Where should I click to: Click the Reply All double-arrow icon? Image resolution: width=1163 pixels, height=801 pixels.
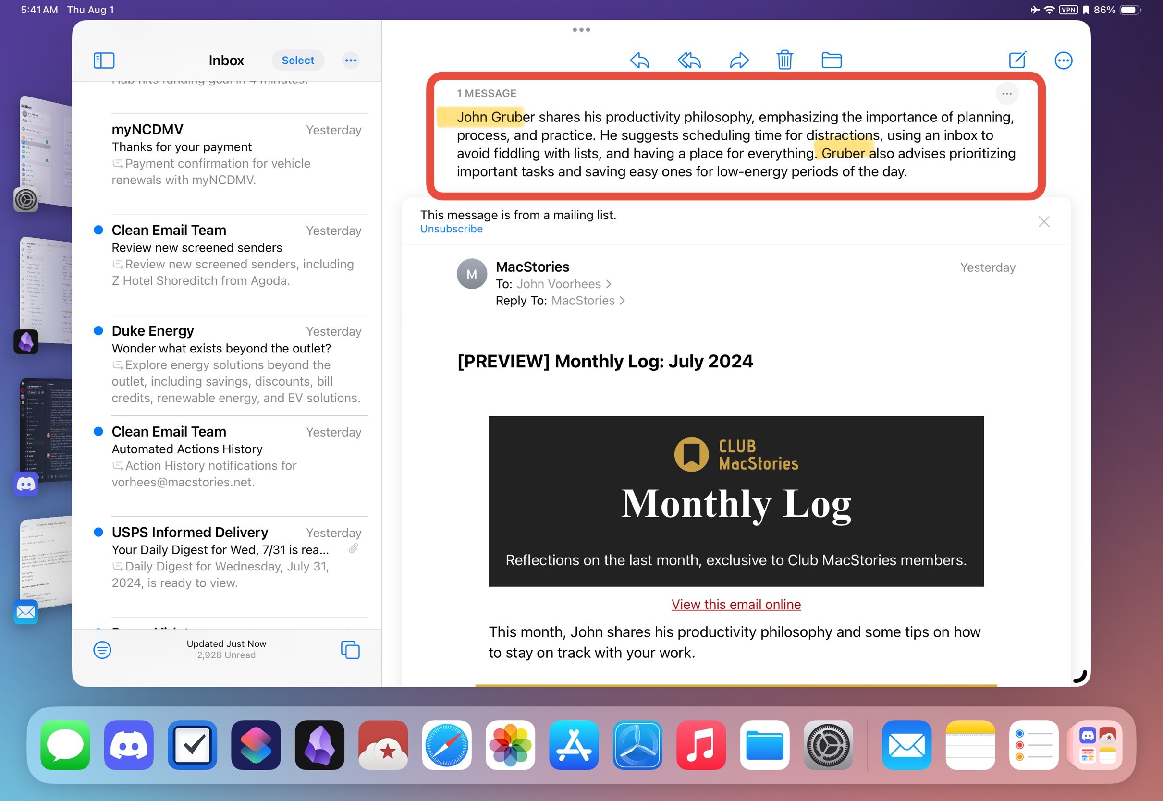689,60
